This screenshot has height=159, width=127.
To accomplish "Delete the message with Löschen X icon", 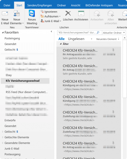I will [x=68, y=13].
